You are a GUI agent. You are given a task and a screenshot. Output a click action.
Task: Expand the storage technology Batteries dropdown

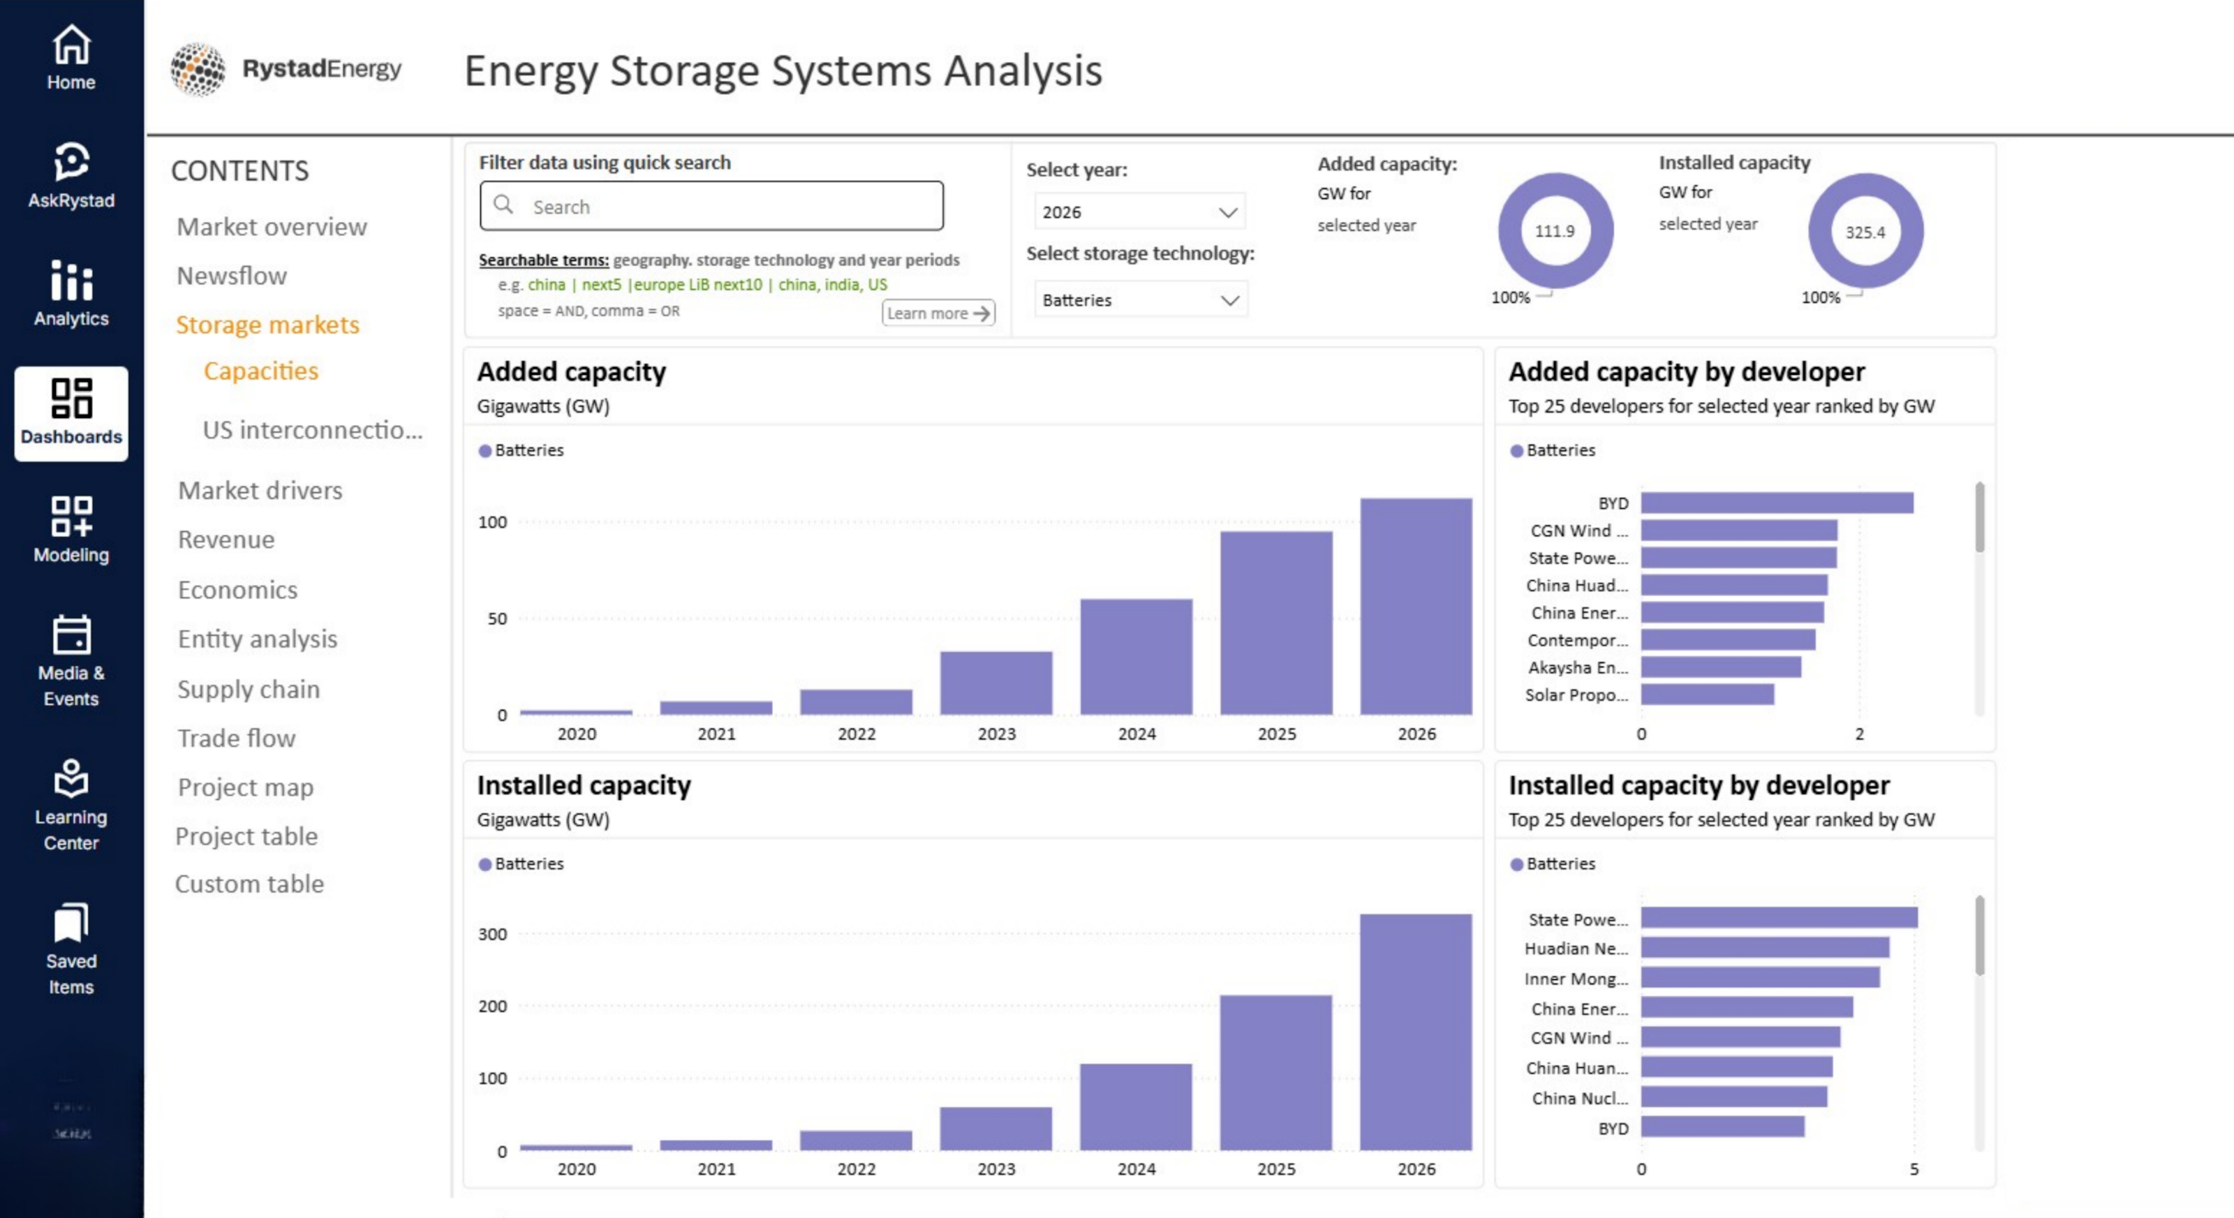(x=1141, y=300)
